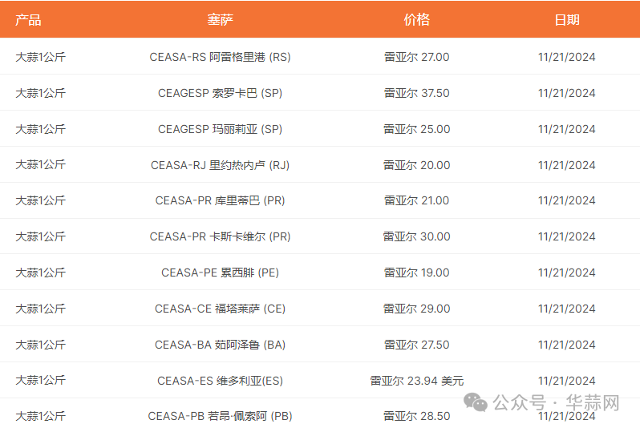Click the 塞萨 column header
The width and height of the screenshot is (640, 428).
tap(220, 19)
